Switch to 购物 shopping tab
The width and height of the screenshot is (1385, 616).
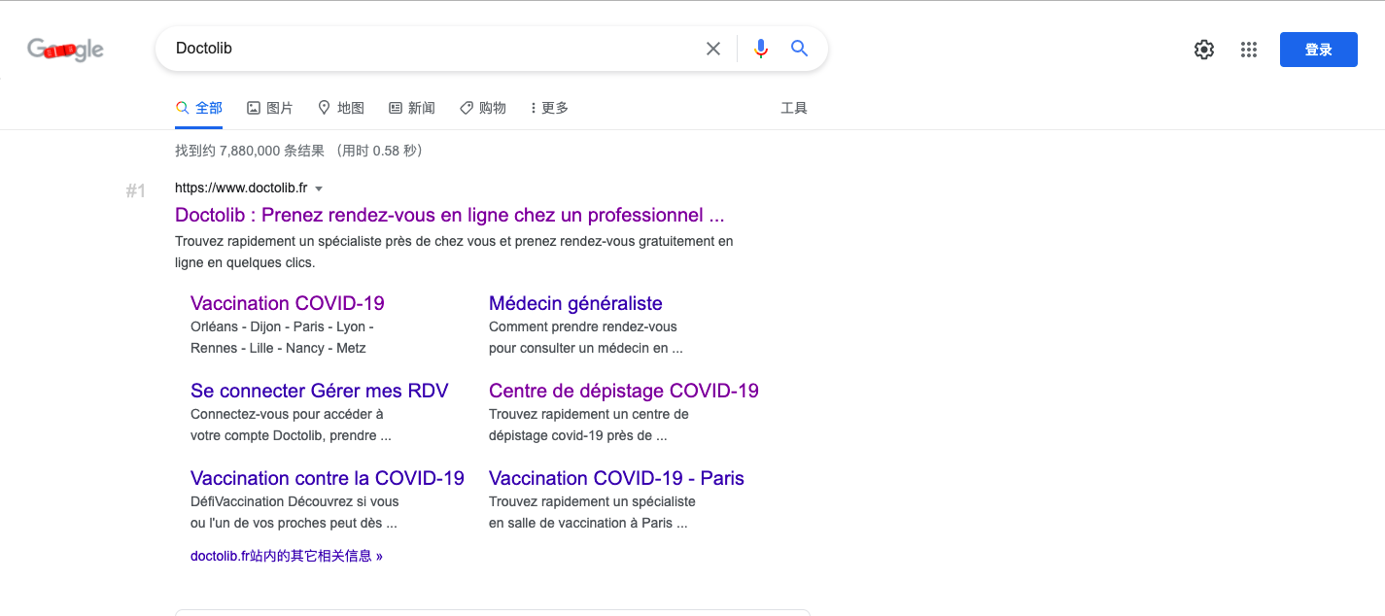point(483,108)
